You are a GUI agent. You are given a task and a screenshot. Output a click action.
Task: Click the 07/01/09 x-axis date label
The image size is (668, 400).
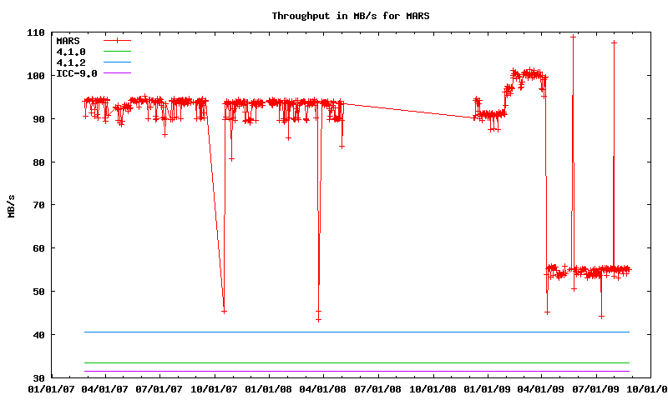(x=596, y=388)
